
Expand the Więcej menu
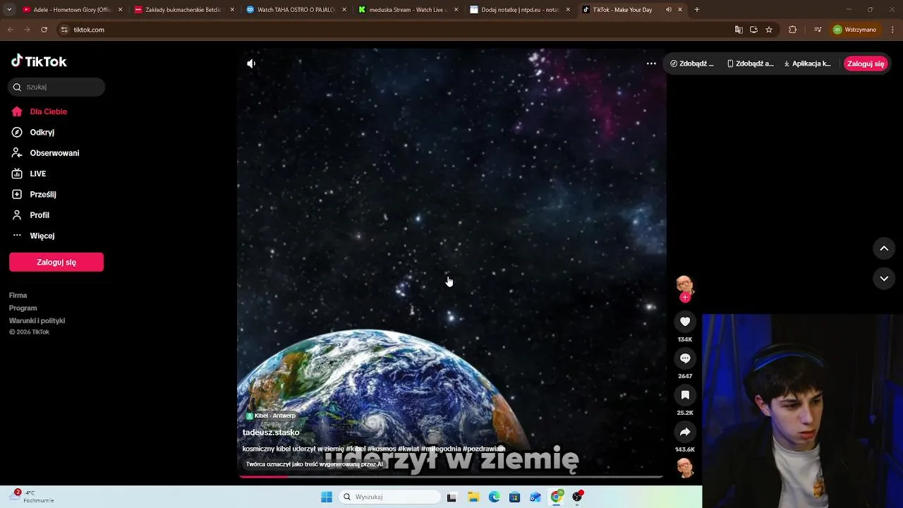(42, 236)
